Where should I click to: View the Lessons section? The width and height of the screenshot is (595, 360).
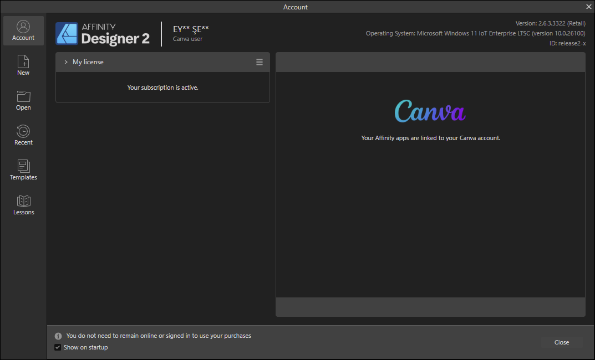click(23, 205)
